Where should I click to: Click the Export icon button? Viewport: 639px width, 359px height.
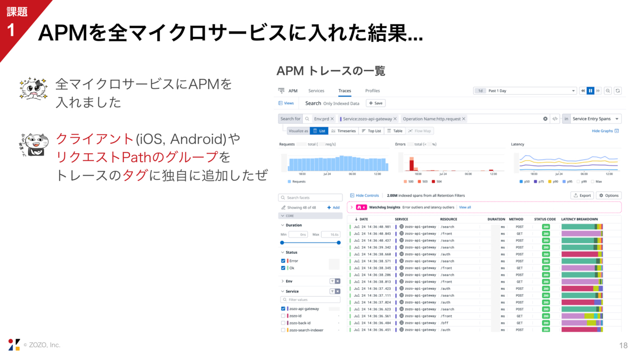(x=582, y=196)
